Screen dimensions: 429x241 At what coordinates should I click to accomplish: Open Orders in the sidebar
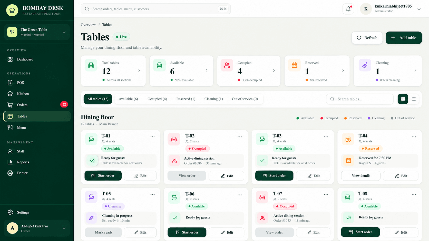[37, 105]
